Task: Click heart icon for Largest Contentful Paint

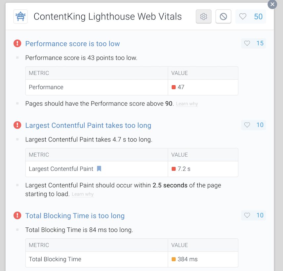Action: [247, 125]
